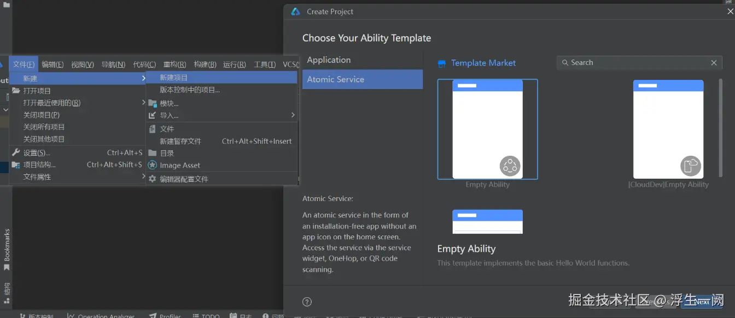Open the 视图(V) menu
This screenshot has height=318, width=735.
[83, 64]
